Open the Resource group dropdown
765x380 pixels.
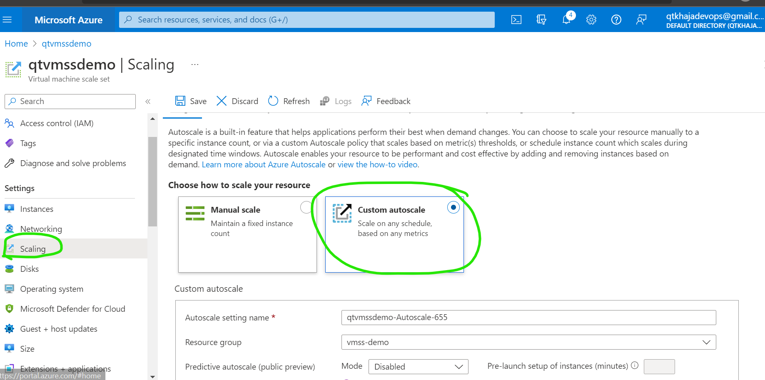tap(528, 342)
